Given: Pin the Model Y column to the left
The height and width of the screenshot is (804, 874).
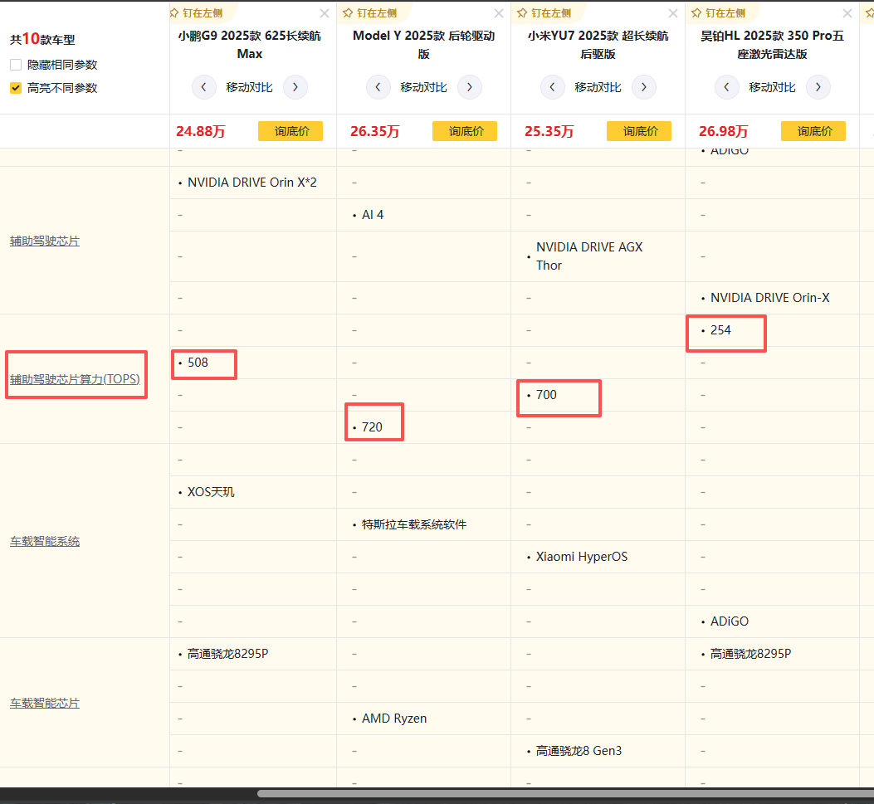Looking at the screenshot, I should coord(371,12).
